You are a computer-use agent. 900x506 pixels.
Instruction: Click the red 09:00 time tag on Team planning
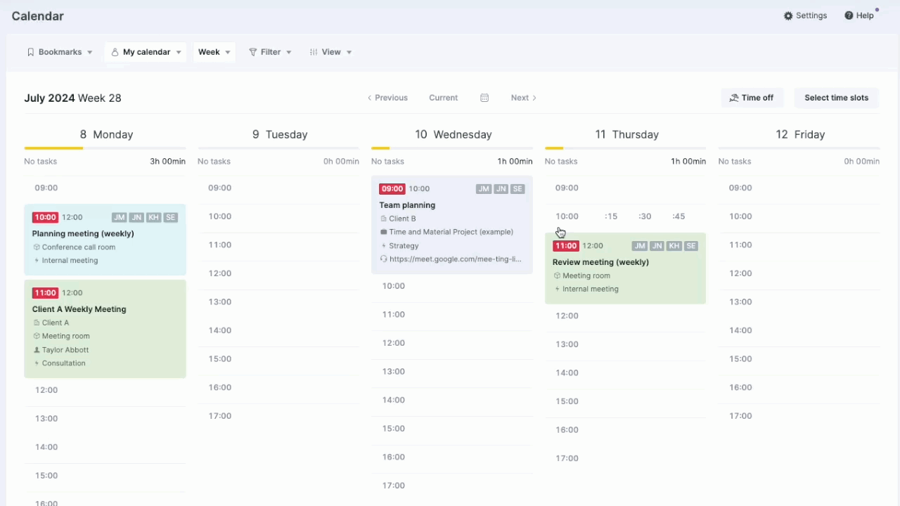coord(392,189)
